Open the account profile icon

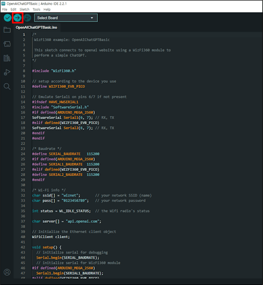[7, 272]
